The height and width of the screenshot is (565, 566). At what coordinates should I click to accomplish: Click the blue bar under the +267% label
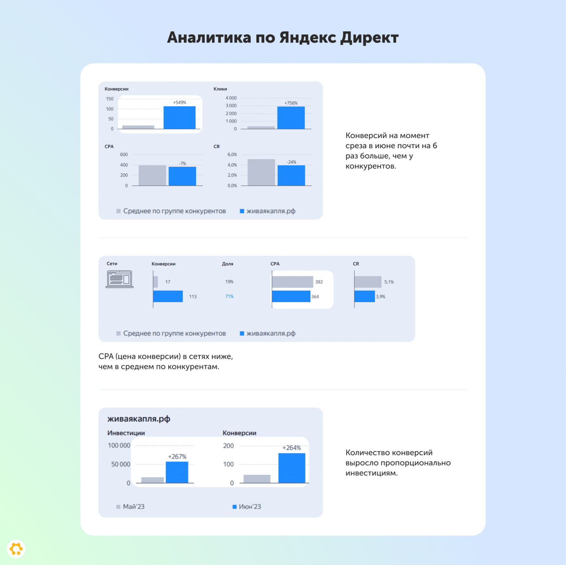[x=177, y=472]
